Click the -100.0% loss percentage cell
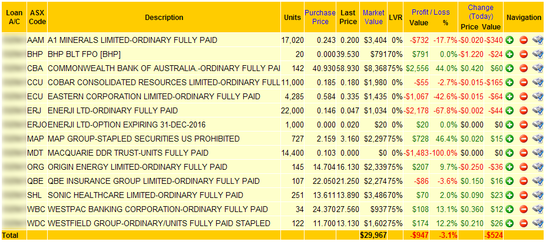 pyautogui.click(x=444, y=153)
